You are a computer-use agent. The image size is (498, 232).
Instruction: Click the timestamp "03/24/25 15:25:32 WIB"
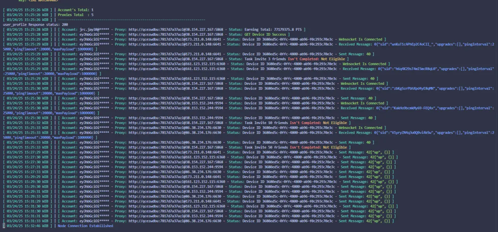point(27,123)
